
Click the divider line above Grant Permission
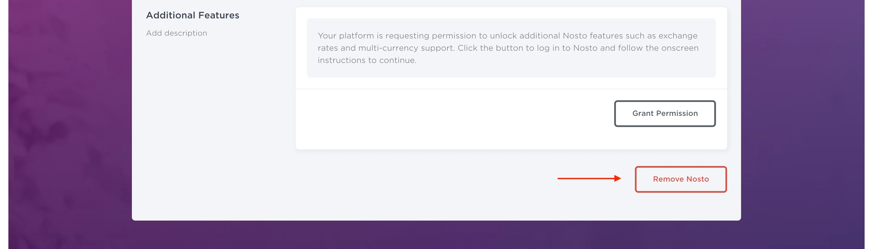coord(457,89)
